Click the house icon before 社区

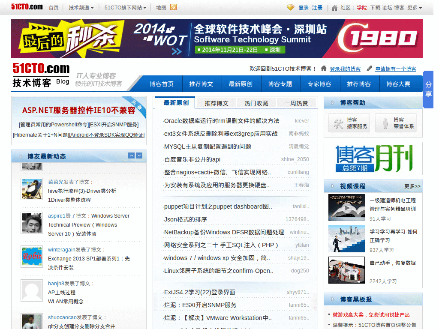[334, 8]
